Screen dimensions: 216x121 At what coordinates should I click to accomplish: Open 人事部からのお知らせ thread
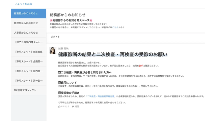click(28, 33)
